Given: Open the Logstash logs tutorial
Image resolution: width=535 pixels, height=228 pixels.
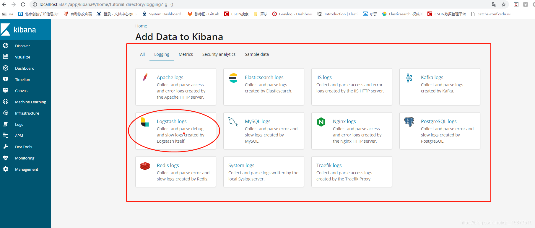Looking at the screenshot, I should [176, 131].
